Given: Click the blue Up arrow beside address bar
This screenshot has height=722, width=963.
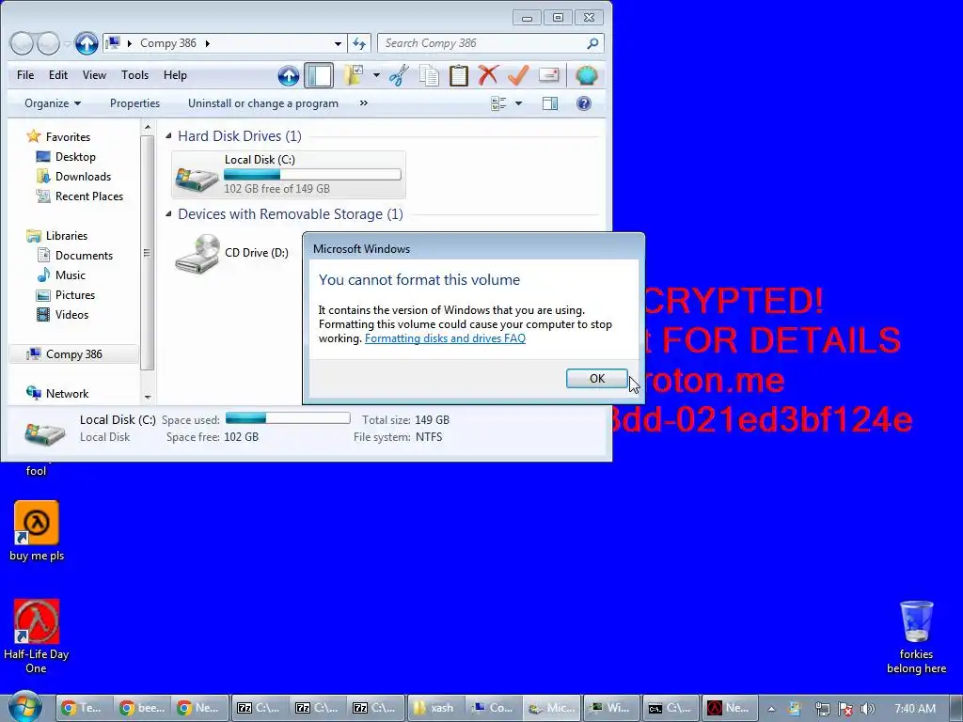Looking at the screenshot, I should [x=87, y=43].
